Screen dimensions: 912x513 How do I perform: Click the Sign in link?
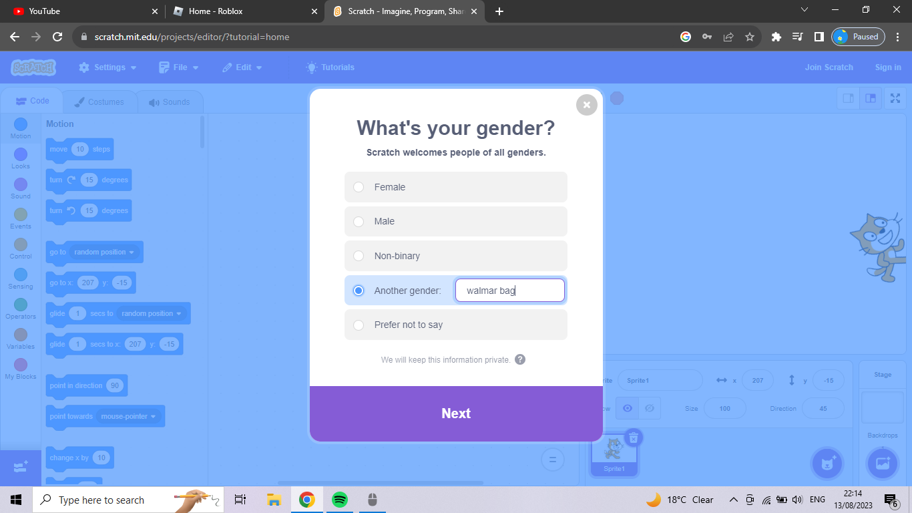click(x=888, y=67)
